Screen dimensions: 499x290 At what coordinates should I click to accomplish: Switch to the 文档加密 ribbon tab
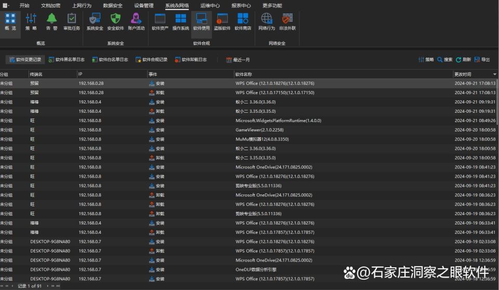(x=50, y=5)
